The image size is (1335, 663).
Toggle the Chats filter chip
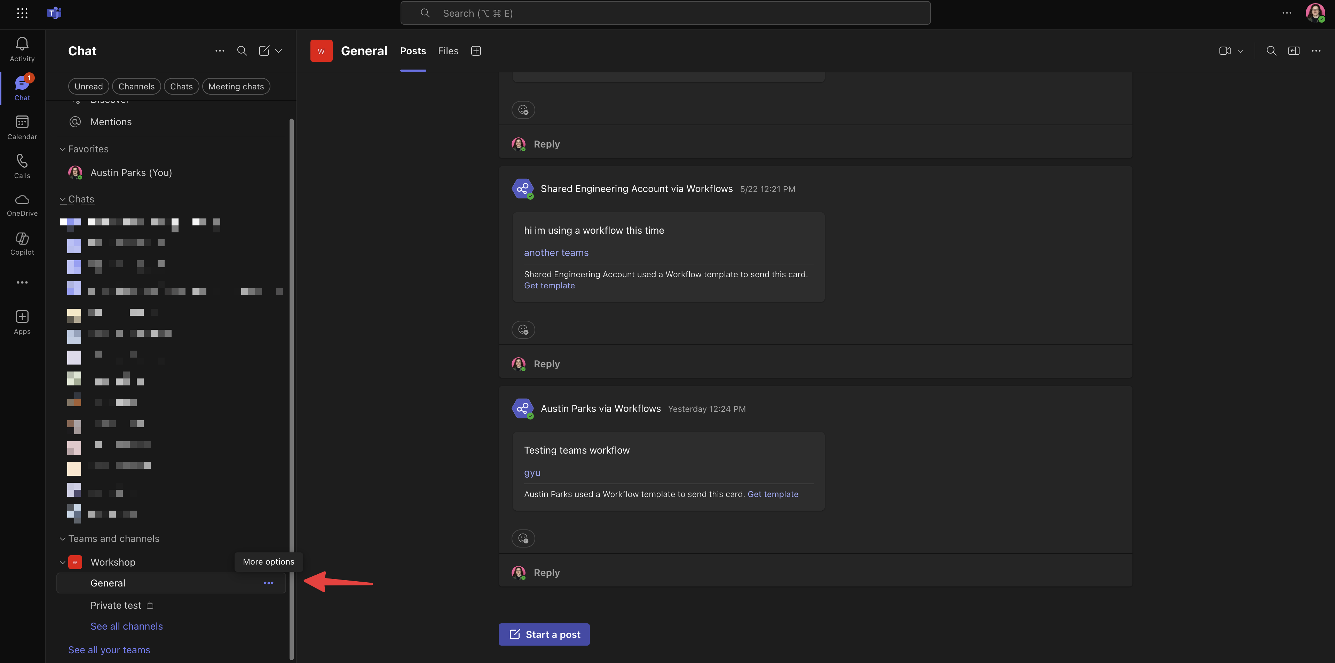point(181,87)
